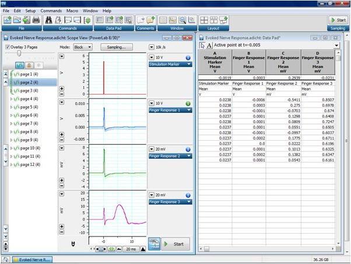
Task: Toggle the Overlay 3 Pages checkbox
Action: [8, 47]
